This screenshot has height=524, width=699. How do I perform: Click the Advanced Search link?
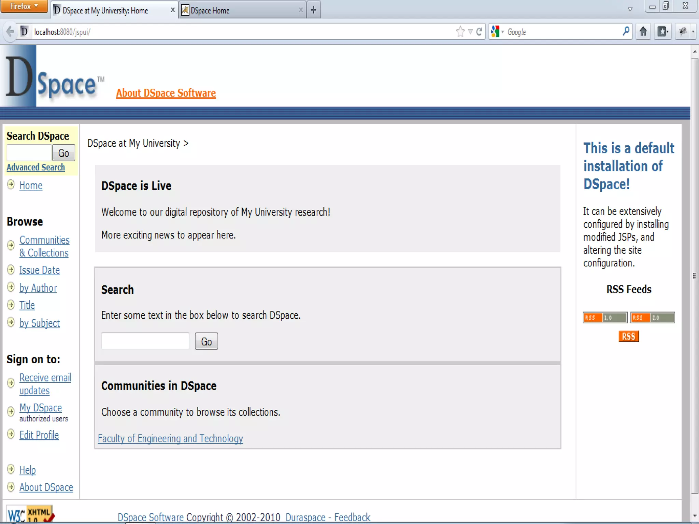(x=36, y=168)
